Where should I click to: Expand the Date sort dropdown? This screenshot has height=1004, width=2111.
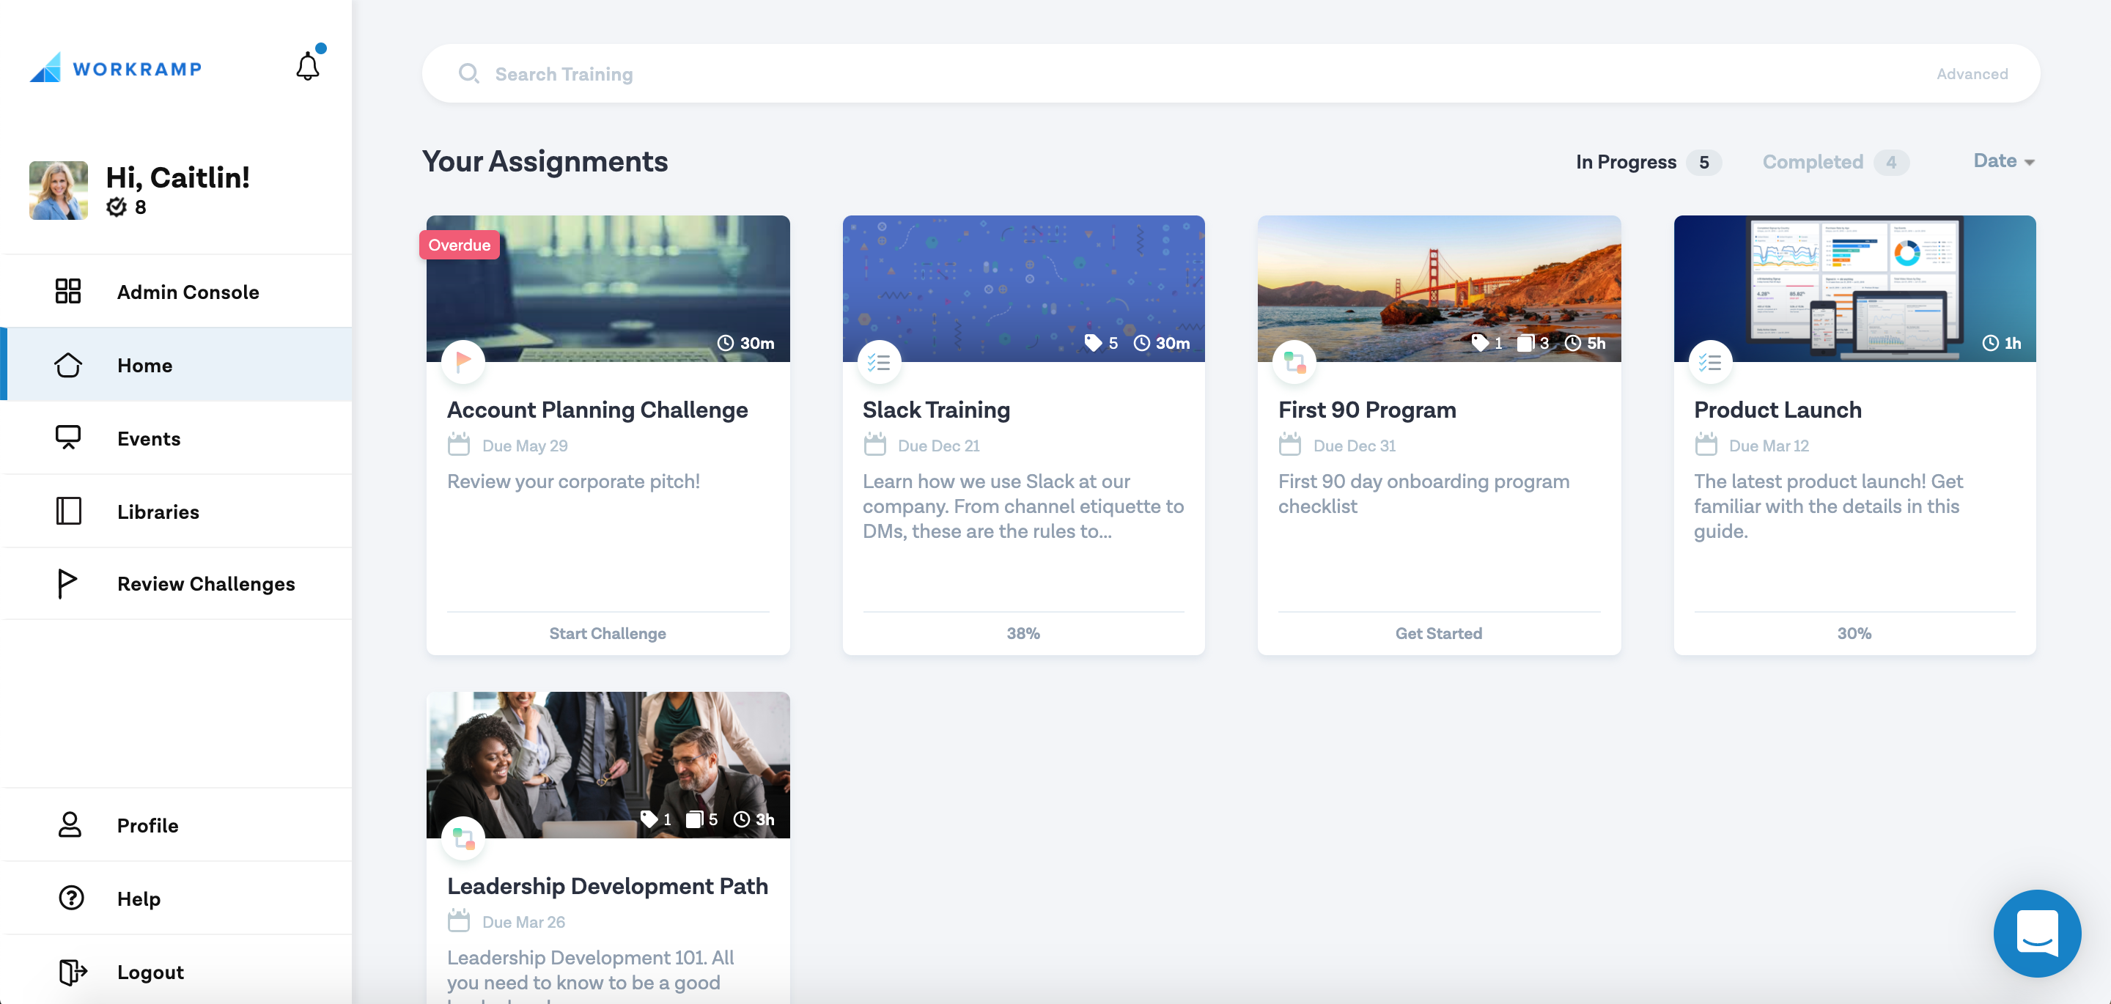click(x=2004, y=161)
